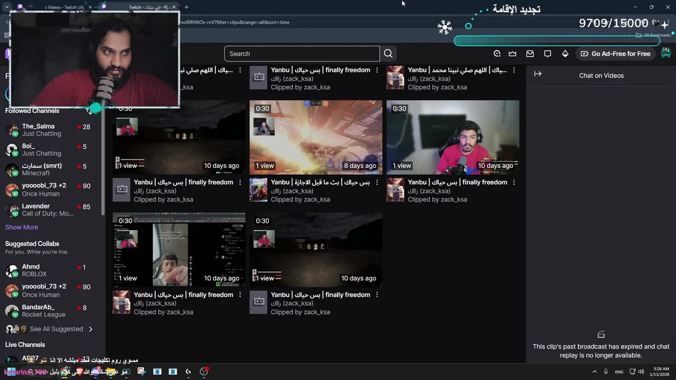Click yoooobi_73 +2 under Followed Channels
This screenshot has width=676, height=380.
pyautogui.click(x=50, y=189)
